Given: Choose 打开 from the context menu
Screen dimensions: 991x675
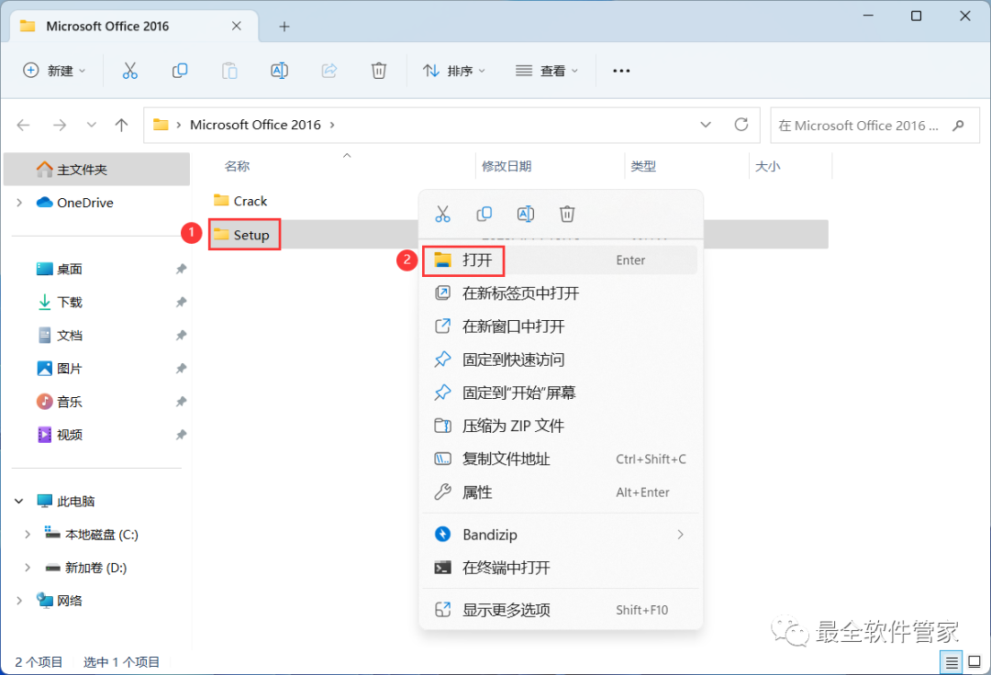Looking at the screenshot, I should (x=560, y=260).
